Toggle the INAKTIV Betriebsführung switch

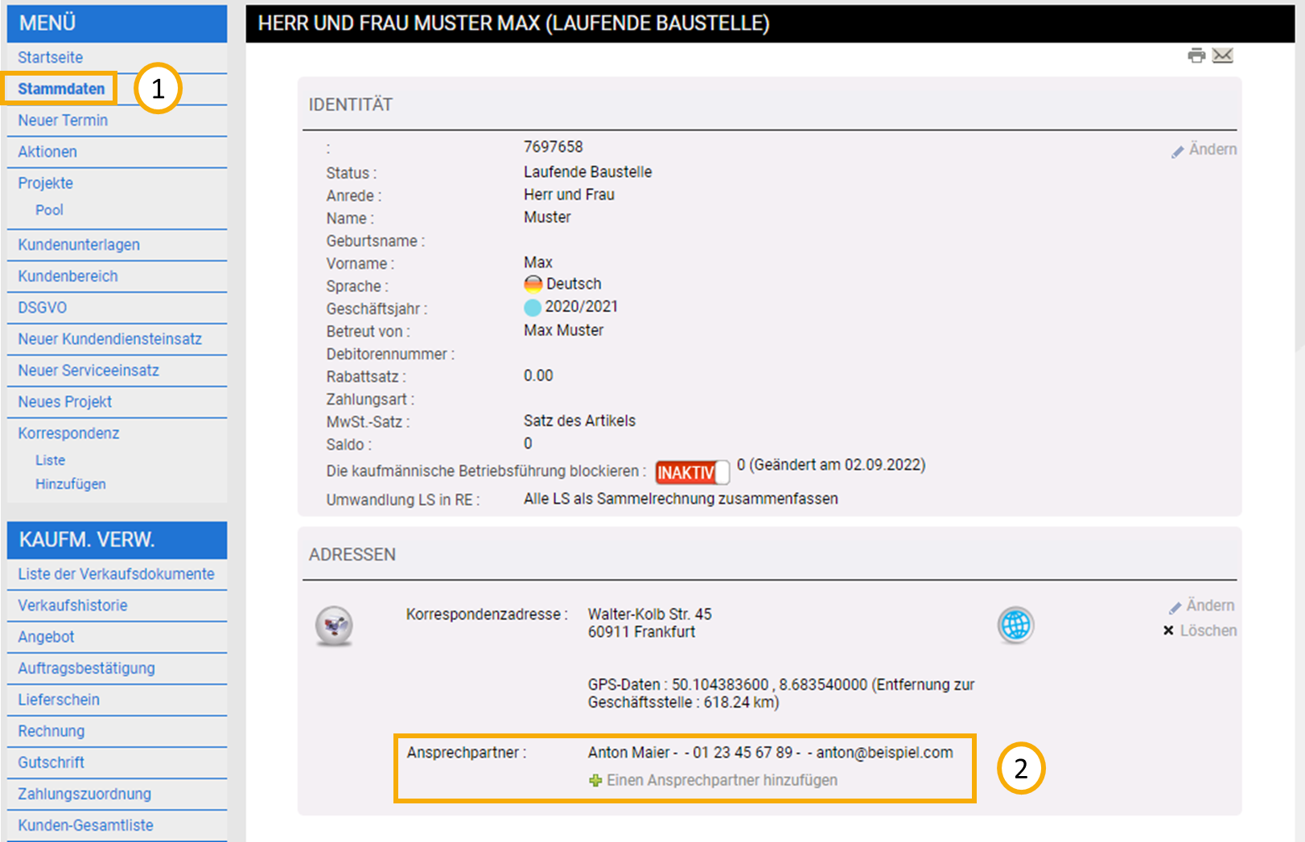[x=692, y=472]
